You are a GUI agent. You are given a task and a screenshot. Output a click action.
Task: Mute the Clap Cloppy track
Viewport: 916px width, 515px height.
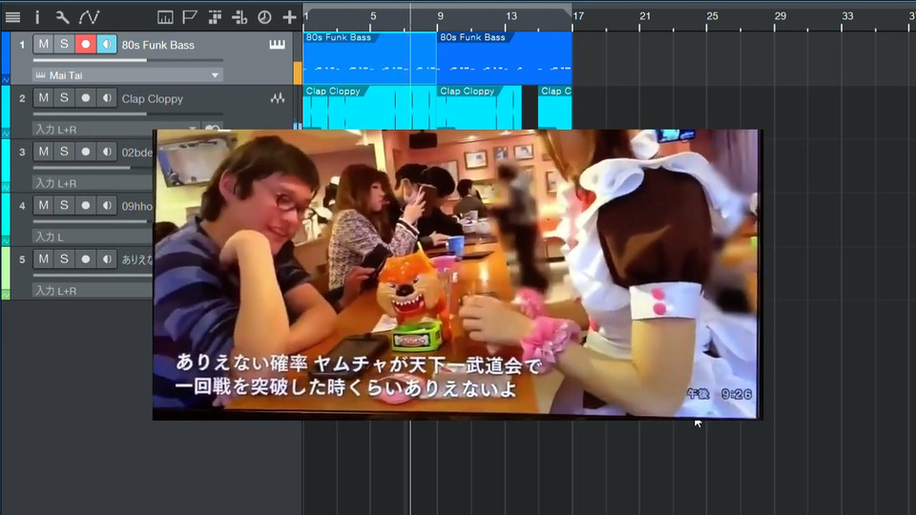tap(43, 98)
